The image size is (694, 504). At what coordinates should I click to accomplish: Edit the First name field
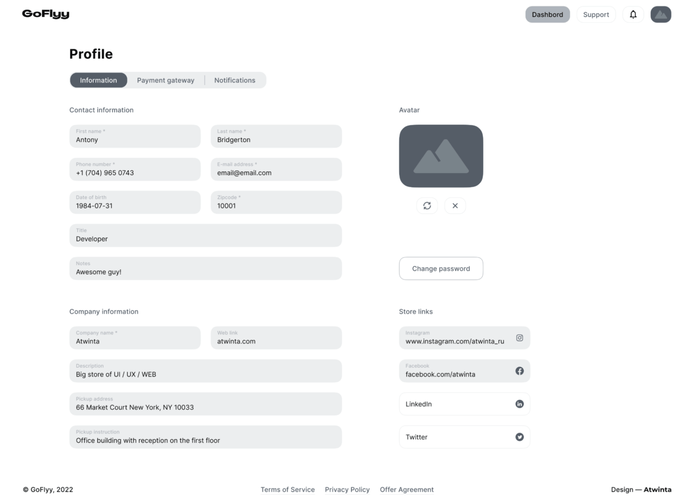click(135, 136)
